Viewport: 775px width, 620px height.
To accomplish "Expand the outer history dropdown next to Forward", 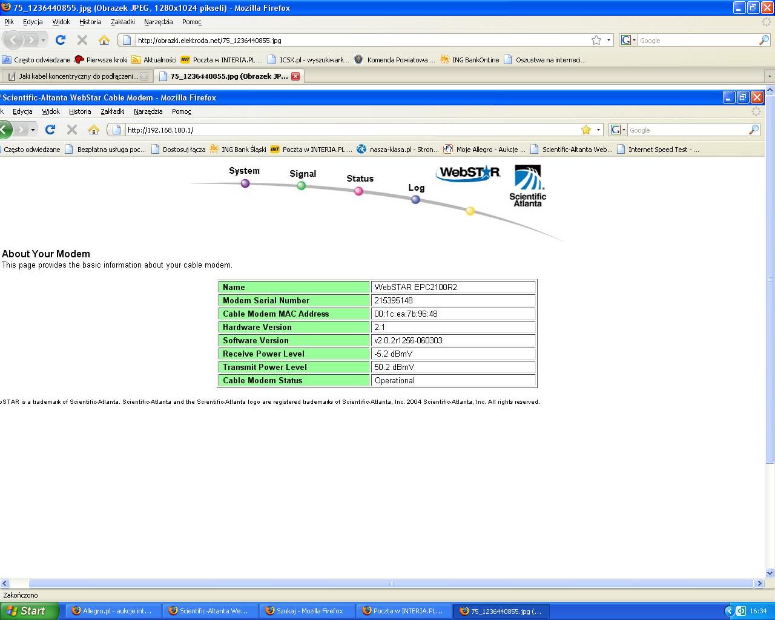I will tap(43, 41).
